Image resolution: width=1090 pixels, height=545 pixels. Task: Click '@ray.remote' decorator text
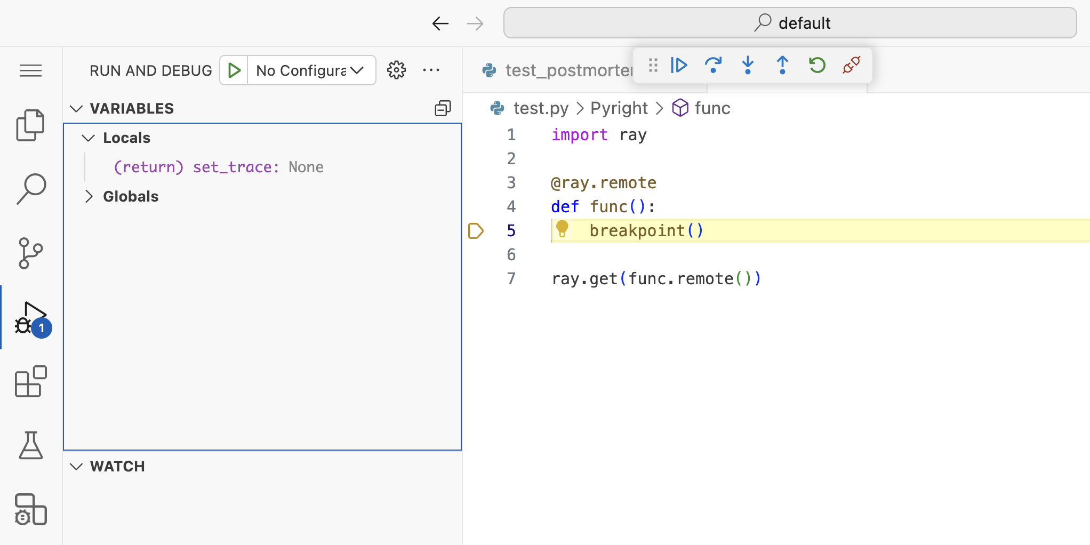point(604,183)
